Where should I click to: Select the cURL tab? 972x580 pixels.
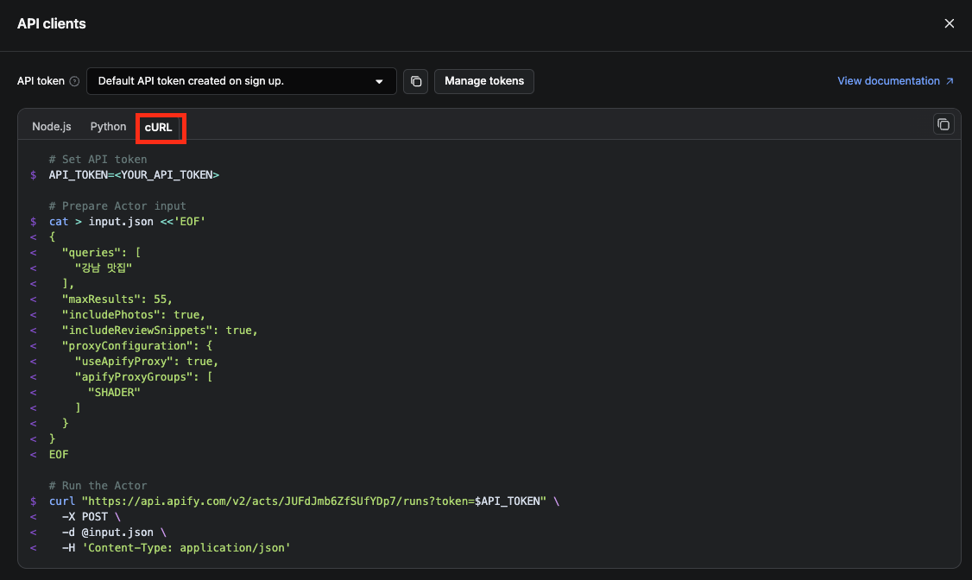[x=158, y=127]
